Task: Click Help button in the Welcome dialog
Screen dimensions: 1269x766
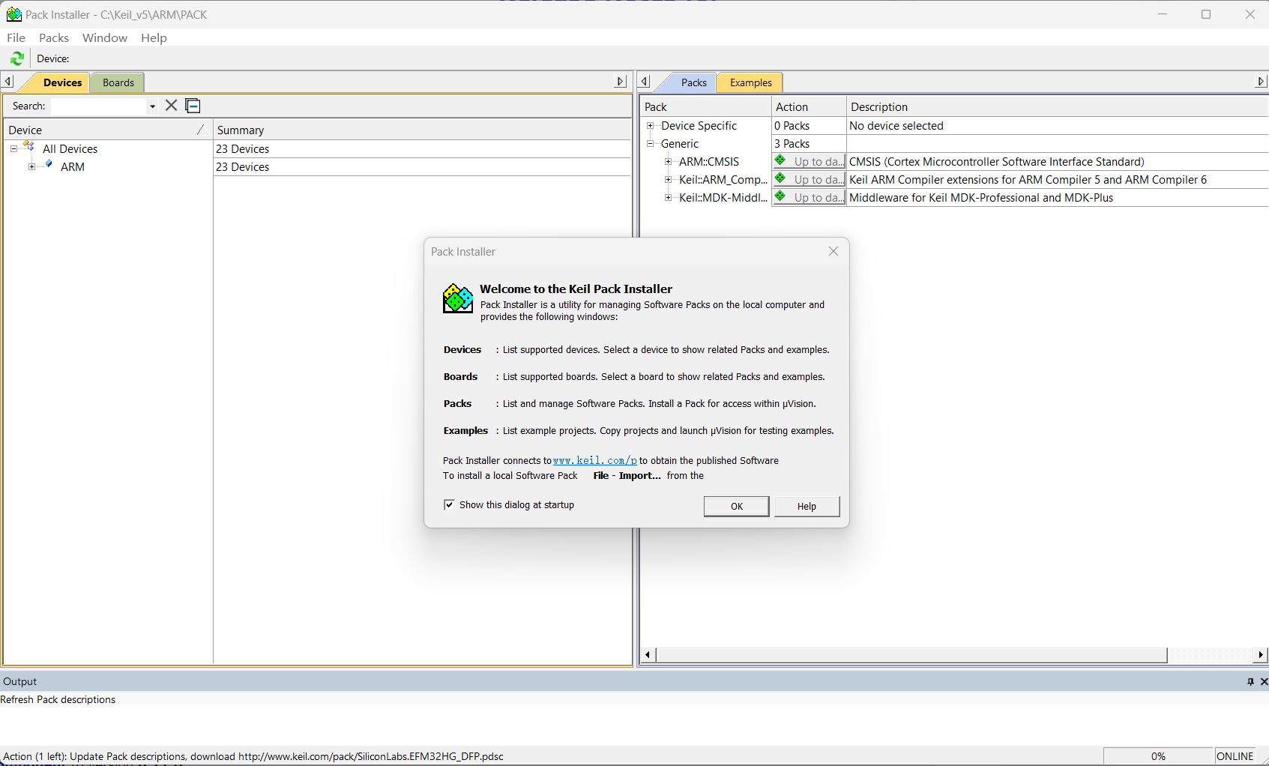Action: point(807,507)
